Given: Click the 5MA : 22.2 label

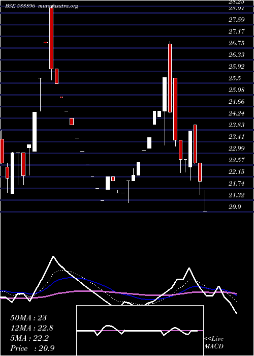Looking at the screenshot, I should (x=29, y=338).
